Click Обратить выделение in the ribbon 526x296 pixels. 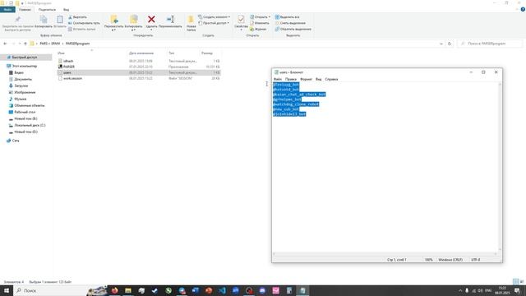click(293, 30)
